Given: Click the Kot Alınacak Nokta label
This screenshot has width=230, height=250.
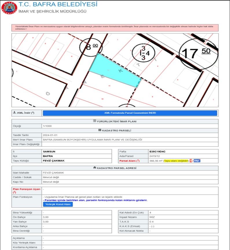Looking at the screenshot, I should click(131, 231).
